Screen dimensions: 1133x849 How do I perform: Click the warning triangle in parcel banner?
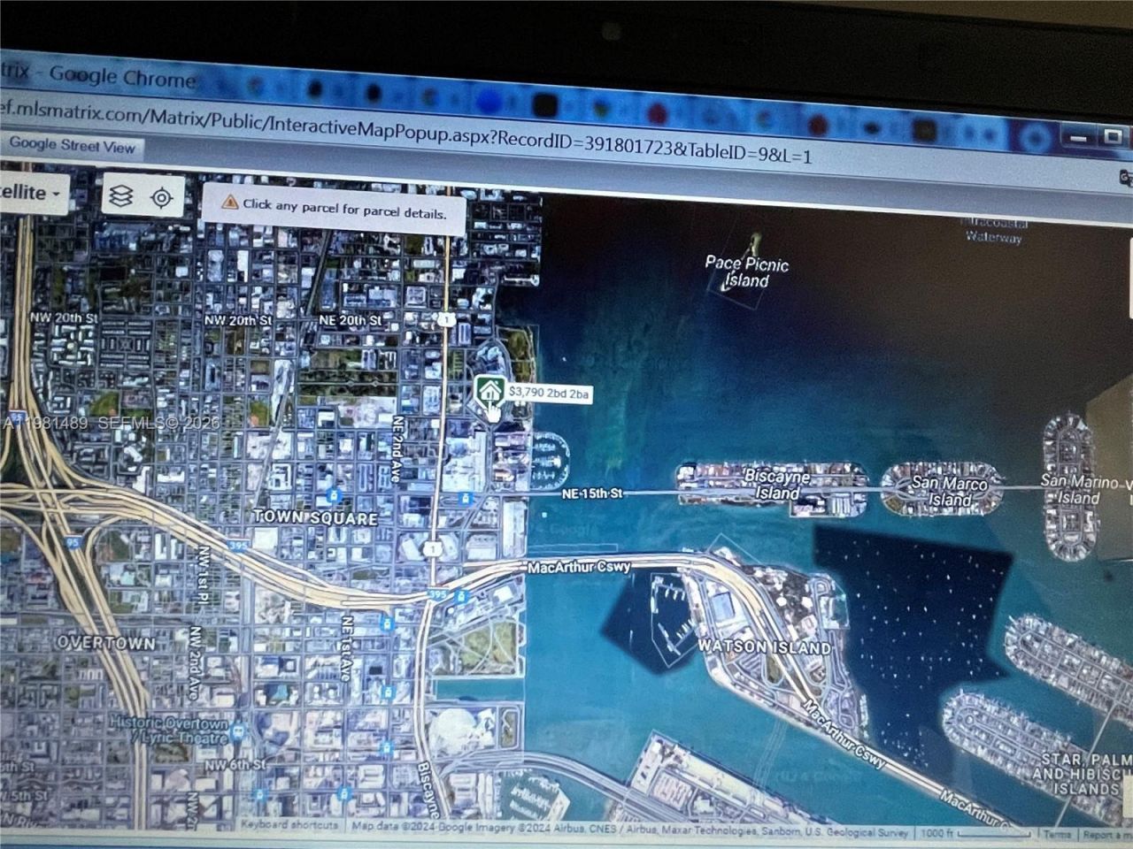pyautogui.click(x=229, y=204)
